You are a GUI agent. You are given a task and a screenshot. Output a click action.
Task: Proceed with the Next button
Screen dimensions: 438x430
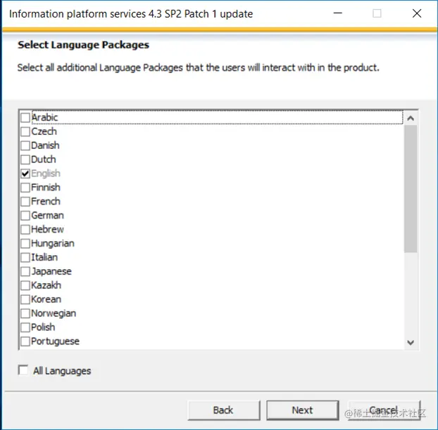pos(303,410)
